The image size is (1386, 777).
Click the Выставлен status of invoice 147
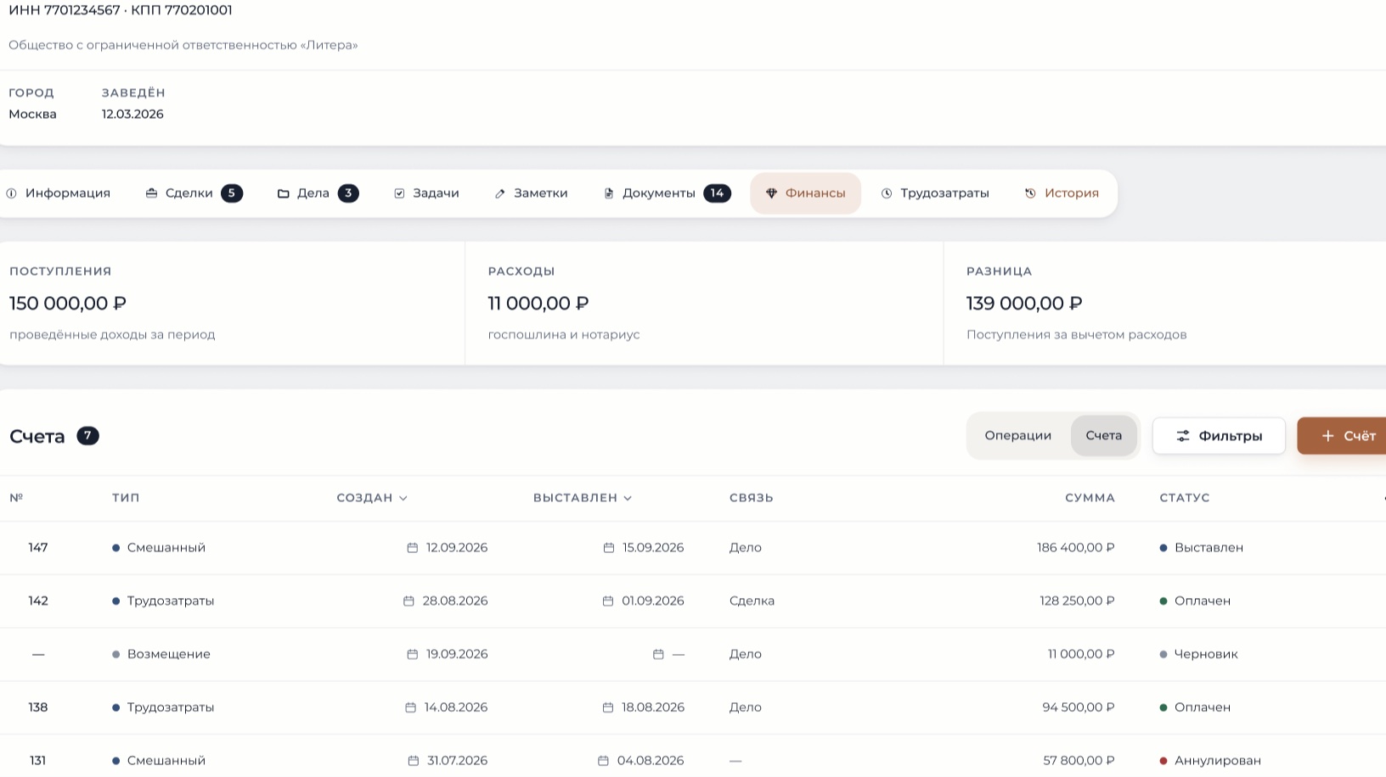[x=1202, y=548]
